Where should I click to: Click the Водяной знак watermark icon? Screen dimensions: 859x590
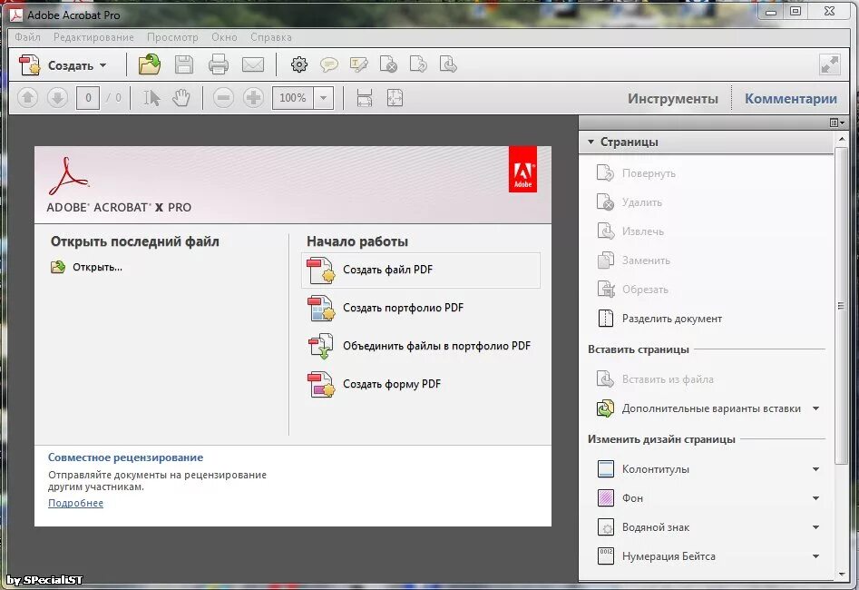click(x=605, y=527)
